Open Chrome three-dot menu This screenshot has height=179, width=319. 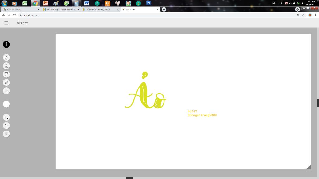[x=315, y=15]
